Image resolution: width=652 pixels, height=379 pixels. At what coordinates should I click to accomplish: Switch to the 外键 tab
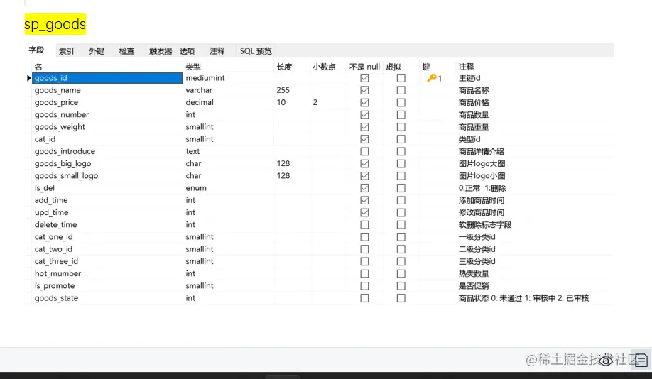(x=97, y=50)
